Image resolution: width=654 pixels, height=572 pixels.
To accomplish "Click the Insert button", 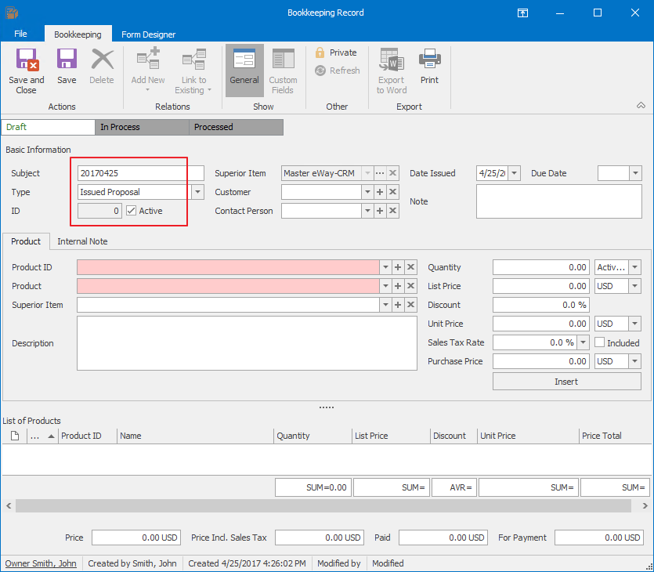I will (566, 382).
